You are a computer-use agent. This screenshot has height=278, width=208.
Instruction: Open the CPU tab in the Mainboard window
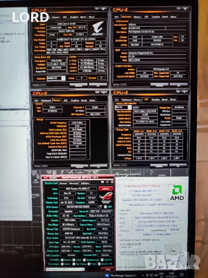tap(116, 17)
